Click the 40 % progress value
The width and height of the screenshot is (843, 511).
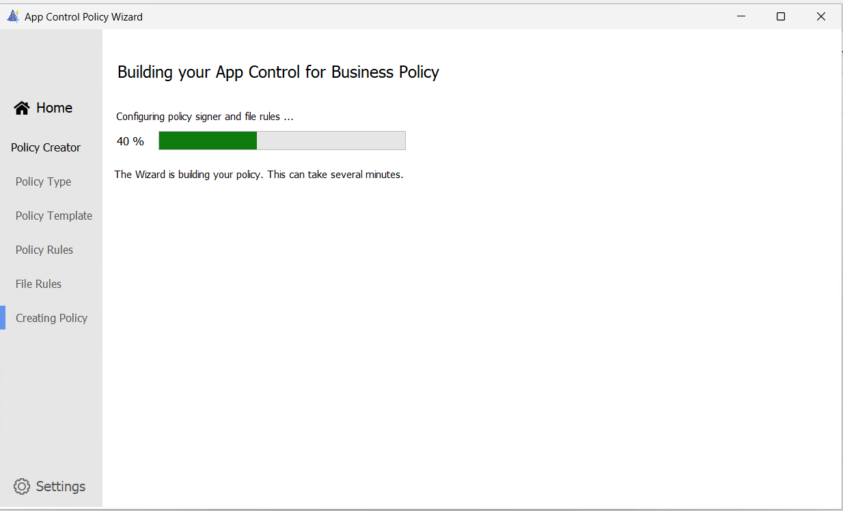[x=130, y=141]
